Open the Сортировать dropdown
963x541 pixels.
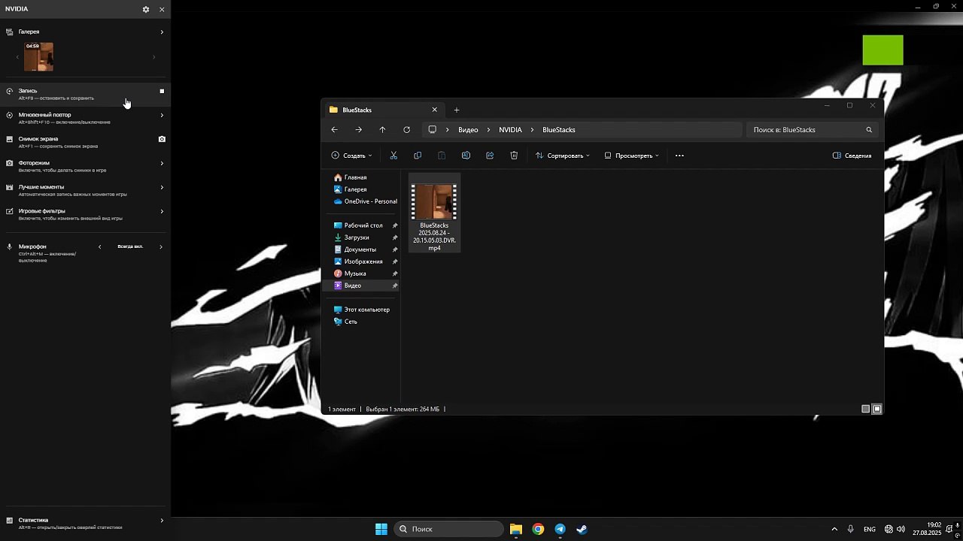click(562, 156)
